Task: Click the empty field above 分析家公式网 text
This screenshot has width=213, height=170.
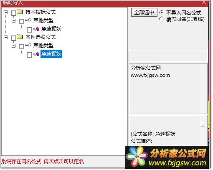Action: pyautogui.click(x=168, y=56)
